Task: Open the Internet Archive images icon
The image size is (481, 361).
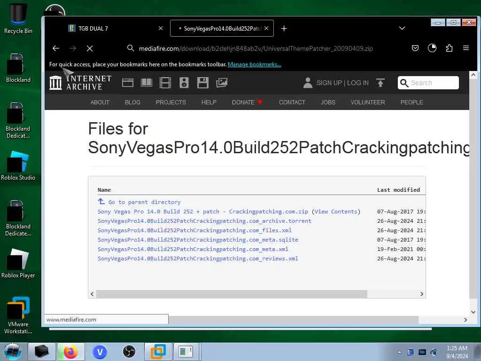Action: pyautogui.click(x=222, y=83)
